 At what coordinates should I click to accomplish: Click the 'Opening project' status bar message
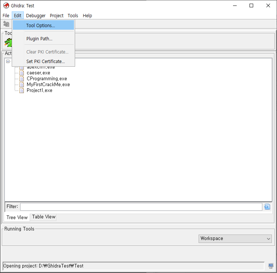(x=43, y=266)
